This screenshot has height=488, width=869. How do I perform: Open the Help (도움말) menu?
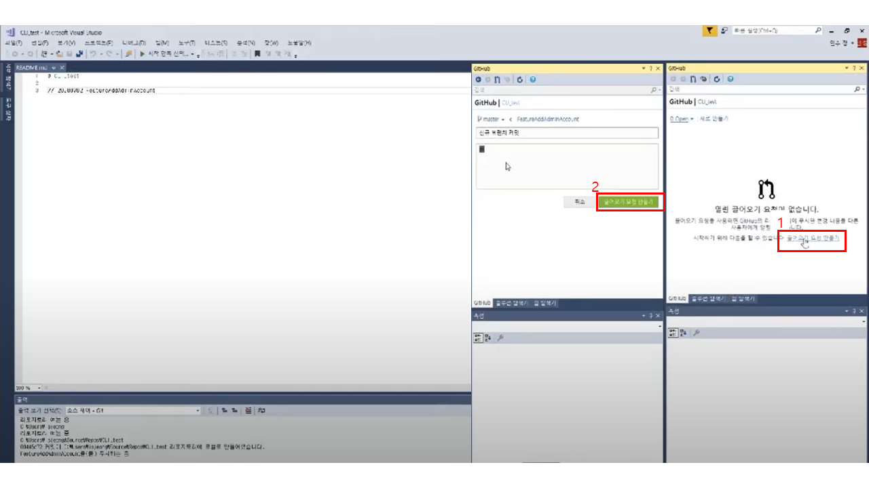(x=299, y=43)
